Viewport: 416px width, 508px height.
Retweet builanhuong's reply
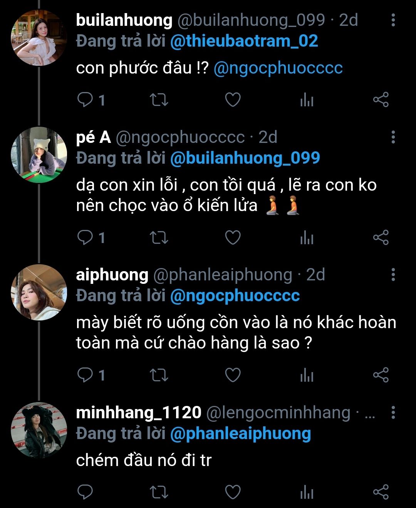159,100
